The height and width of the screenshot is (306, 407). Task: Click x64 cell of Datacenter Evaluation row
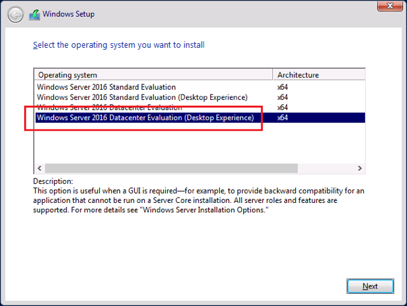tap(283, 107)
